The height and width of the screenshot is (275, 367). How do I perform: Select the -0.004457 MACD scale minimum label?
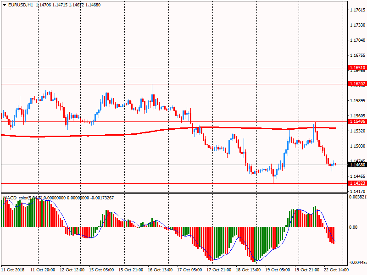tap(357, 263)
